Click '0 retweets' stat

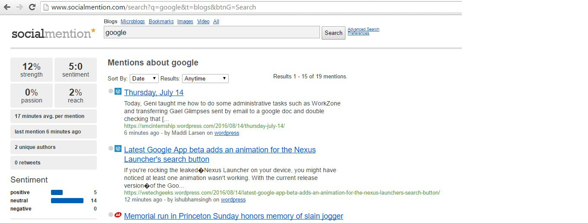(54, 163)
